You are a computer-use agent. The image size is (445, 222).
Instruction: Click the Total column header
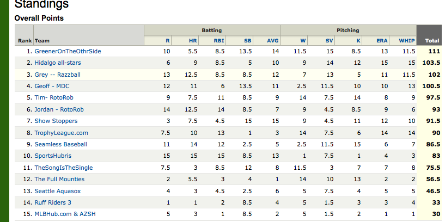(x=432, y=41)
